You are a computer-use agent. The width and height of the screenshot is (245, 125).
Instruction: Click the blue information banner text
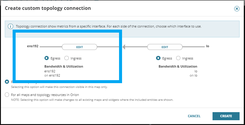108,26
